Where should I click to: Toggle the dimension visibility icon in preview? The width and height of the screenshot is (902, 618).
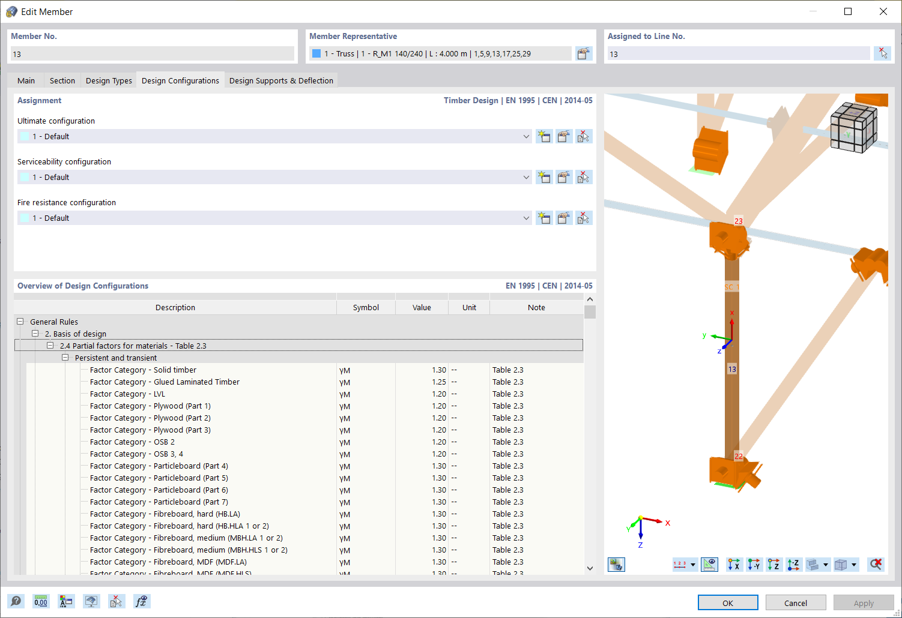709,565
